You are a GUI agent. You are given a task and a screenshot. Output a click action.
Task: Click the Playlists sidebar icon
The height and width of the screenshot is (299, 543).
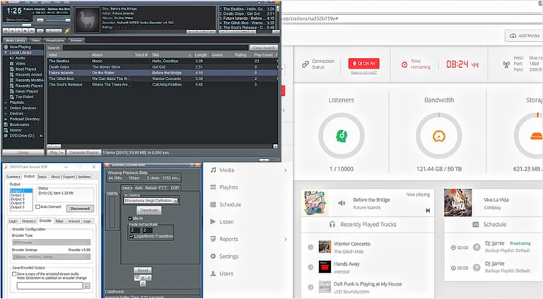213,187
